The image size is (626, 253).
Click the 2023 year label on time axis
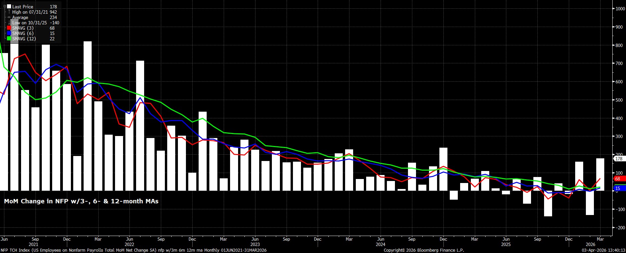click(x=255, y=244)
